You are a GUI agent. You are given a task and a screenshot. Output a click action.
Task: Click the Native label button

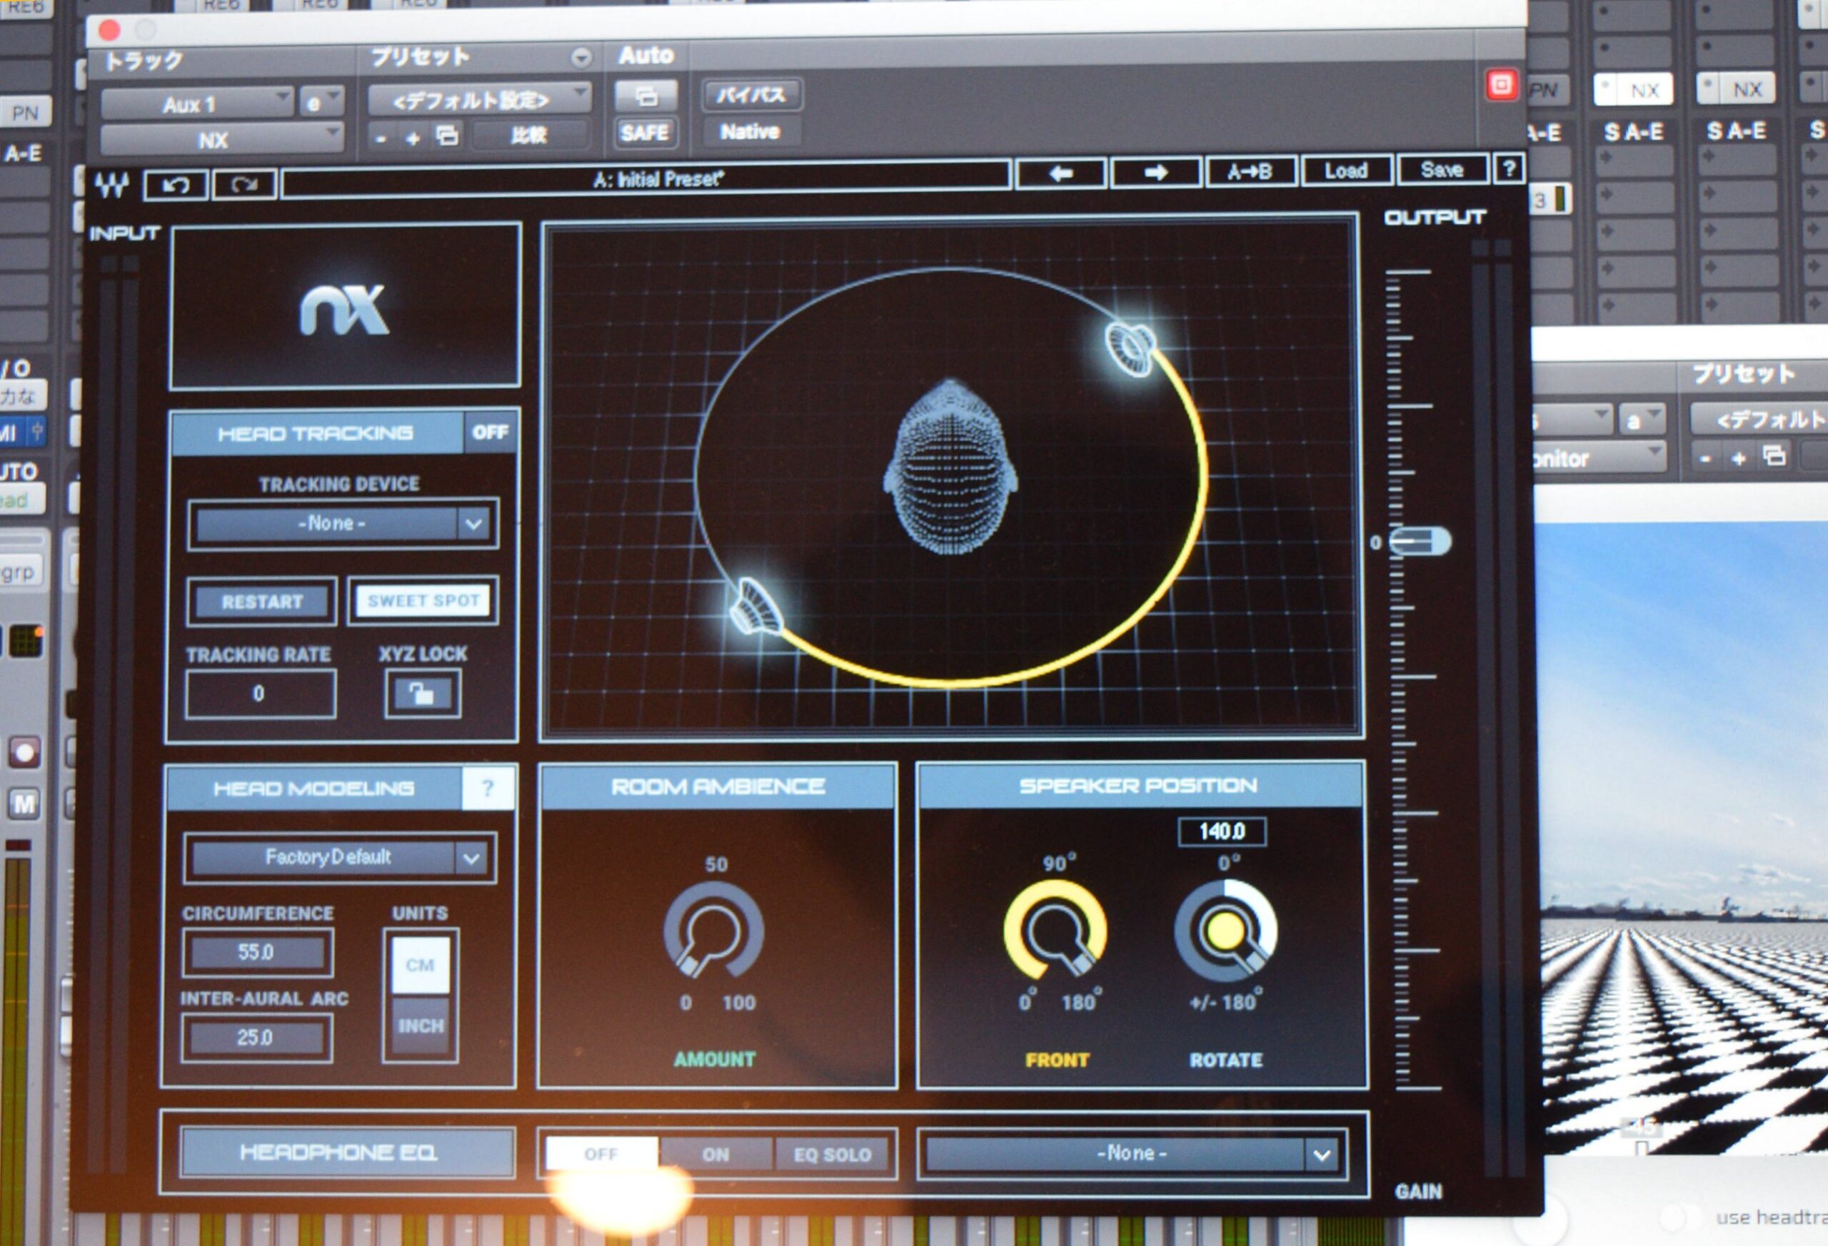[750, 132]
